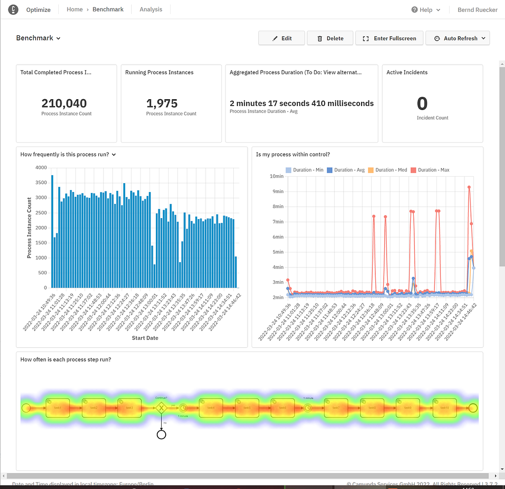
Task: Toggle Duration - Min legend series
Action: pyautogui.click(x=304, y=170)
